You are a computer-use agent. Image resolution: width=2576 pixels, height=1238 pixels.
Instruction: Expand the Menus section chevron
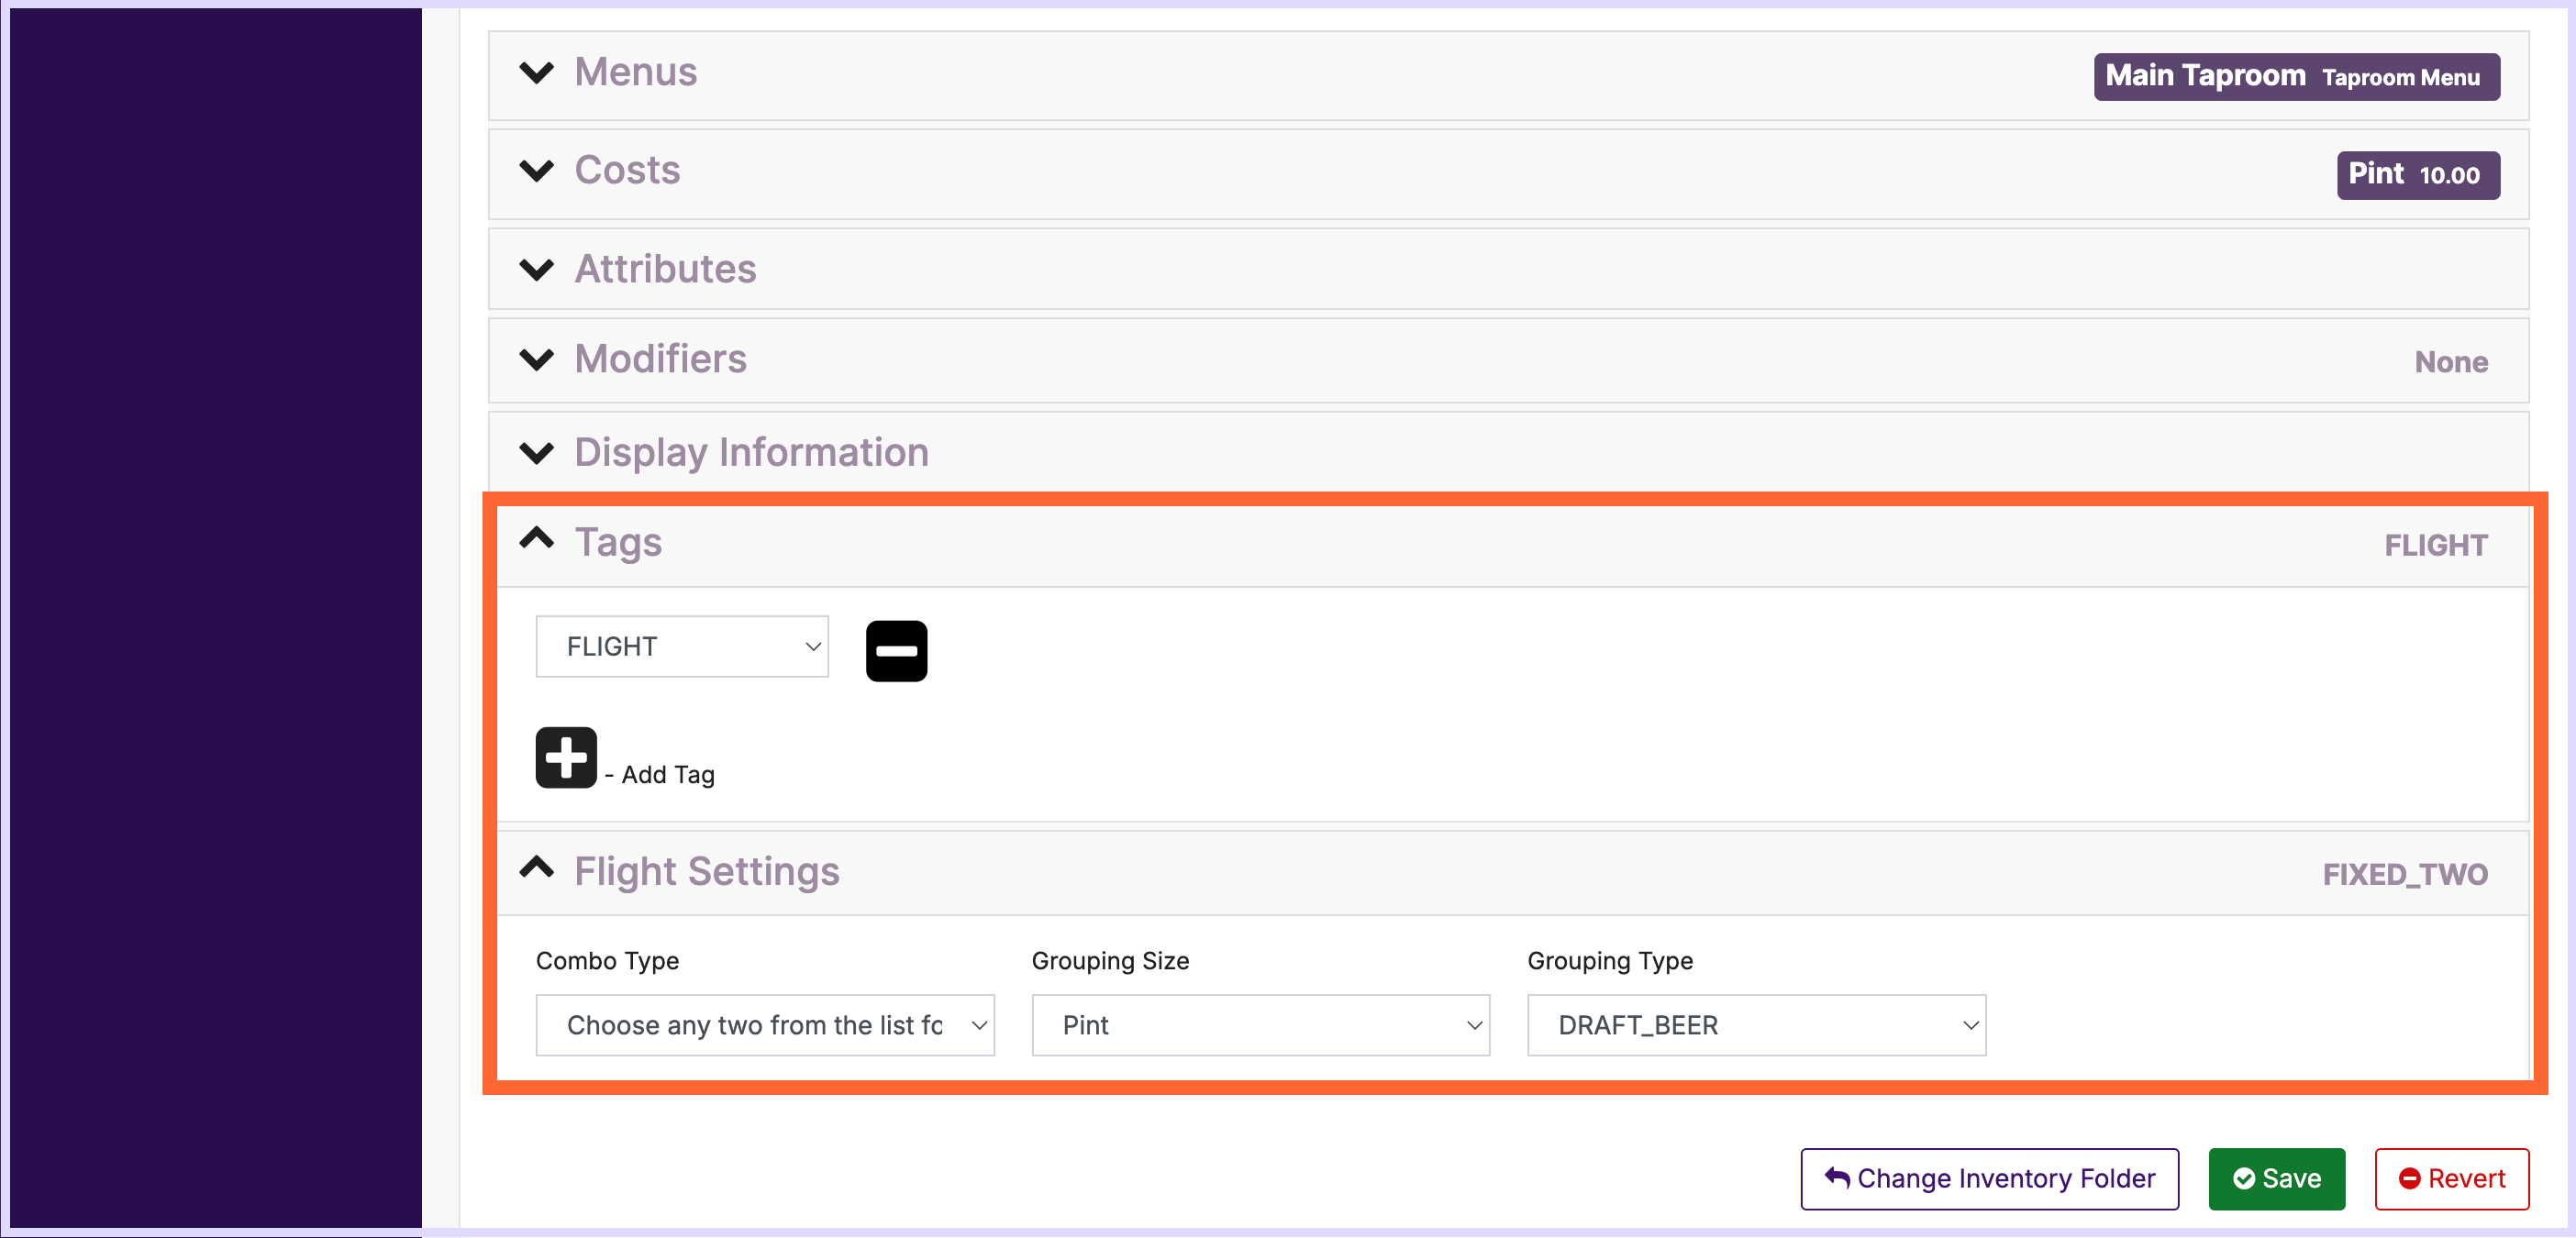(537, 72)
